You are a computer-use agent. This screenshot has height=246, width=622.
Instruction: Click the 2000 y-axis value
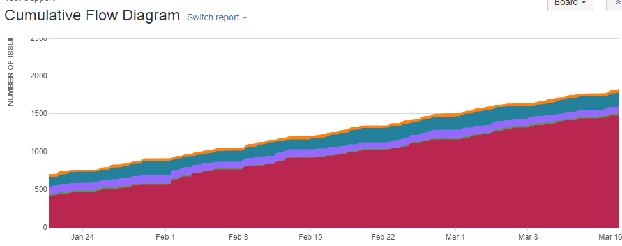[x=38, y=76]
